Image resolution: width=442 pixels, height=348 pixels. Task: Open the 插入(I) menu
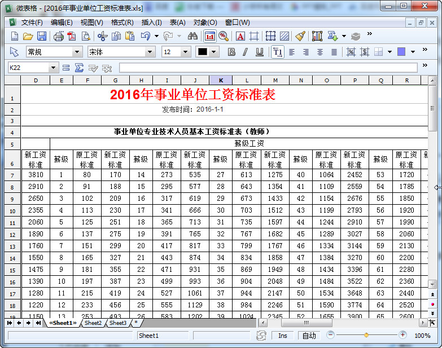[x=152, y=23]
